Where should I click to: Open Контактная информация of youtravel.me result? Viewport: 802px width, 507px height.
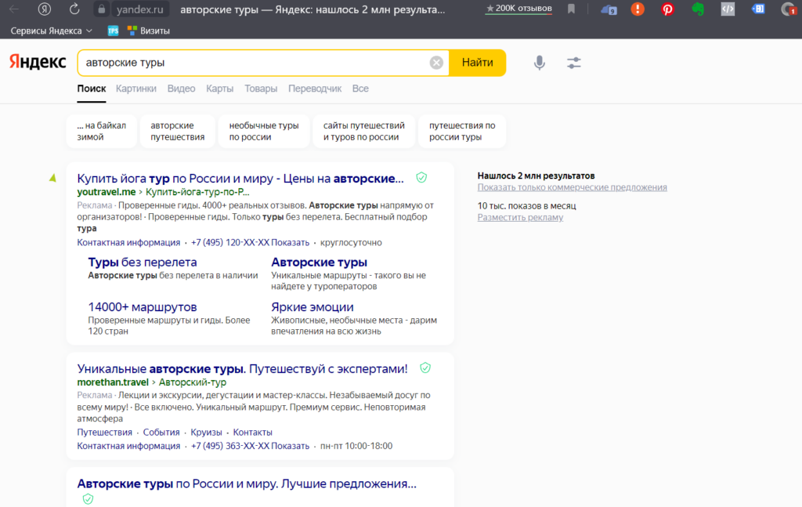[128, 242]
